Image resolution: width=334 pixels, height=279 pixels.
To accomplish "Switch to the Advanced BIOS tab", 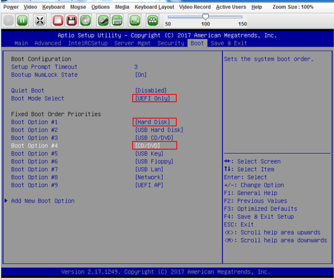I will click(x=48, y=43).
